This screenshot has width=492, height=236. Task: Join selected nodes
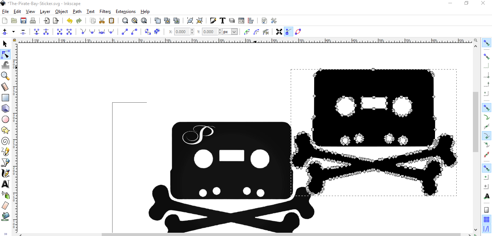(36, 32)
